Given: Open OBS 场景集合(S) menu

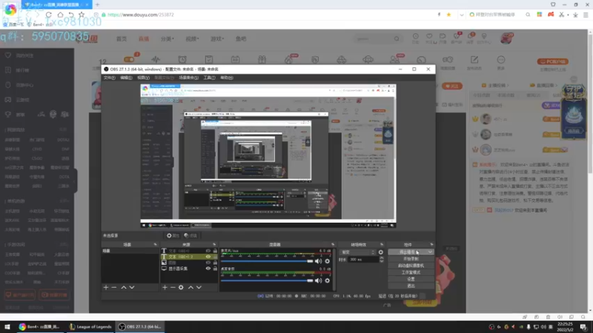Looking at the screenshot, I should 188,78.
